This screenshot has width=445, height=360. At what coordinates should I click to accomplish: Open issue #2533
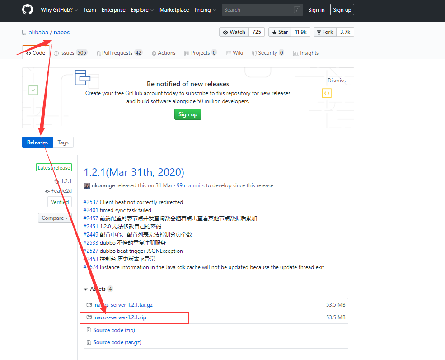[91, 243]
